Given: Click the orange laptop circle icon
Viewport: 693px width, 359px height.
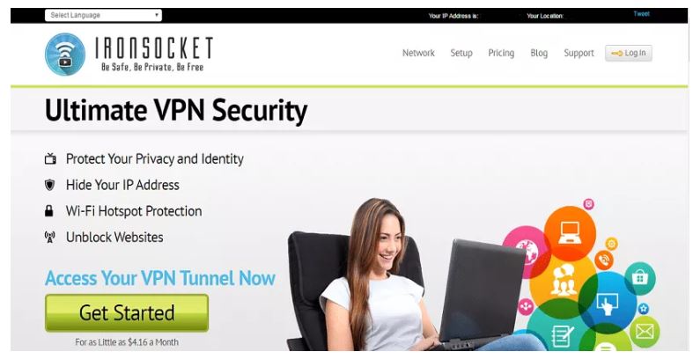Looking at the screenshot, I should pyautogui.click(x=569, y=232).
